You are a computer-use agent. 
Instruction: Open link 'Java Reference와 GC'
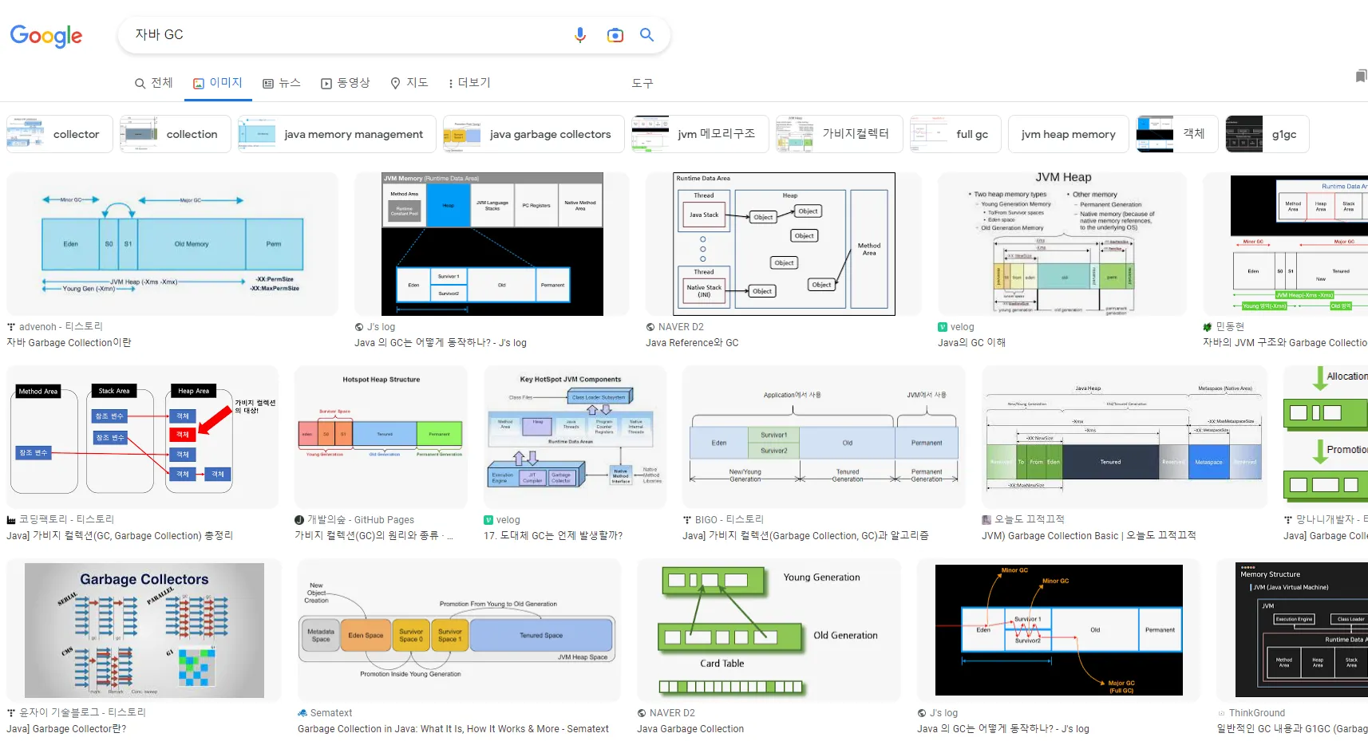click(692, 343)
